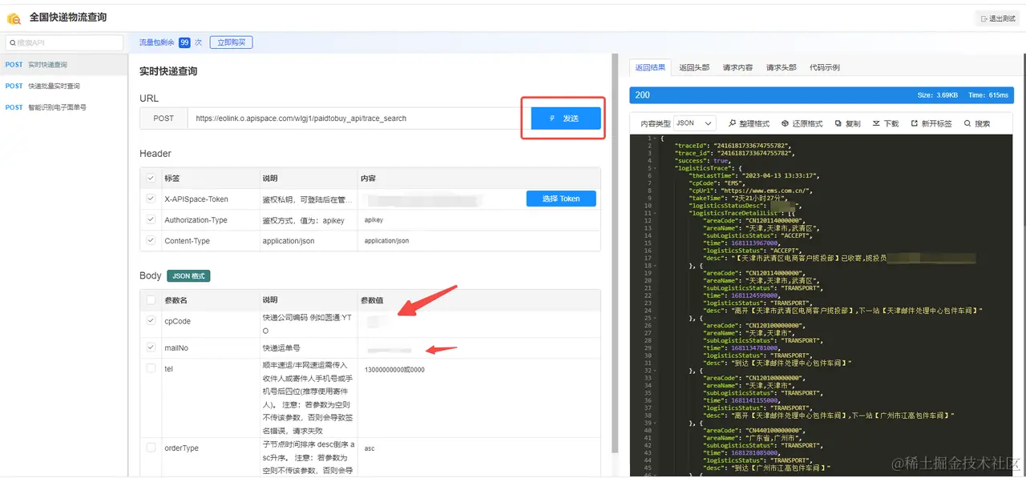
Task: Click the 搜索 search toolbar item in the response panel
Action: (x=977, y=123)
